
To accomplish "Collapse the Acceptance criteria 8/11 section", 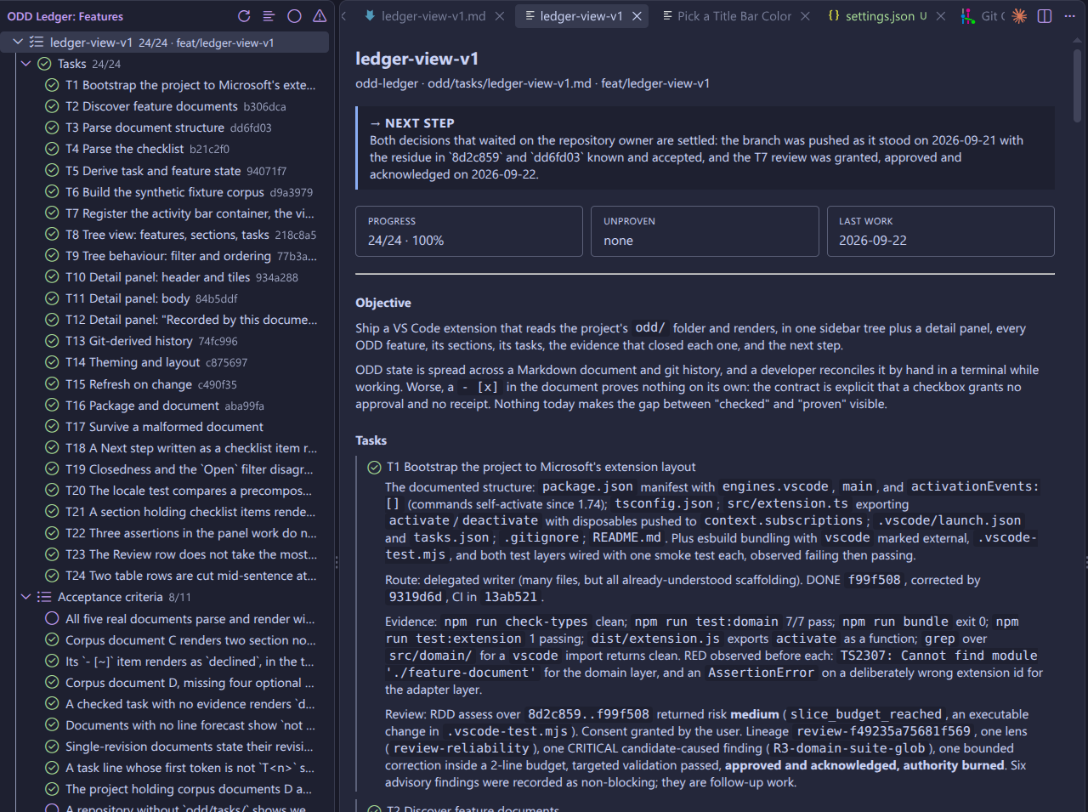I will [25, 597].
